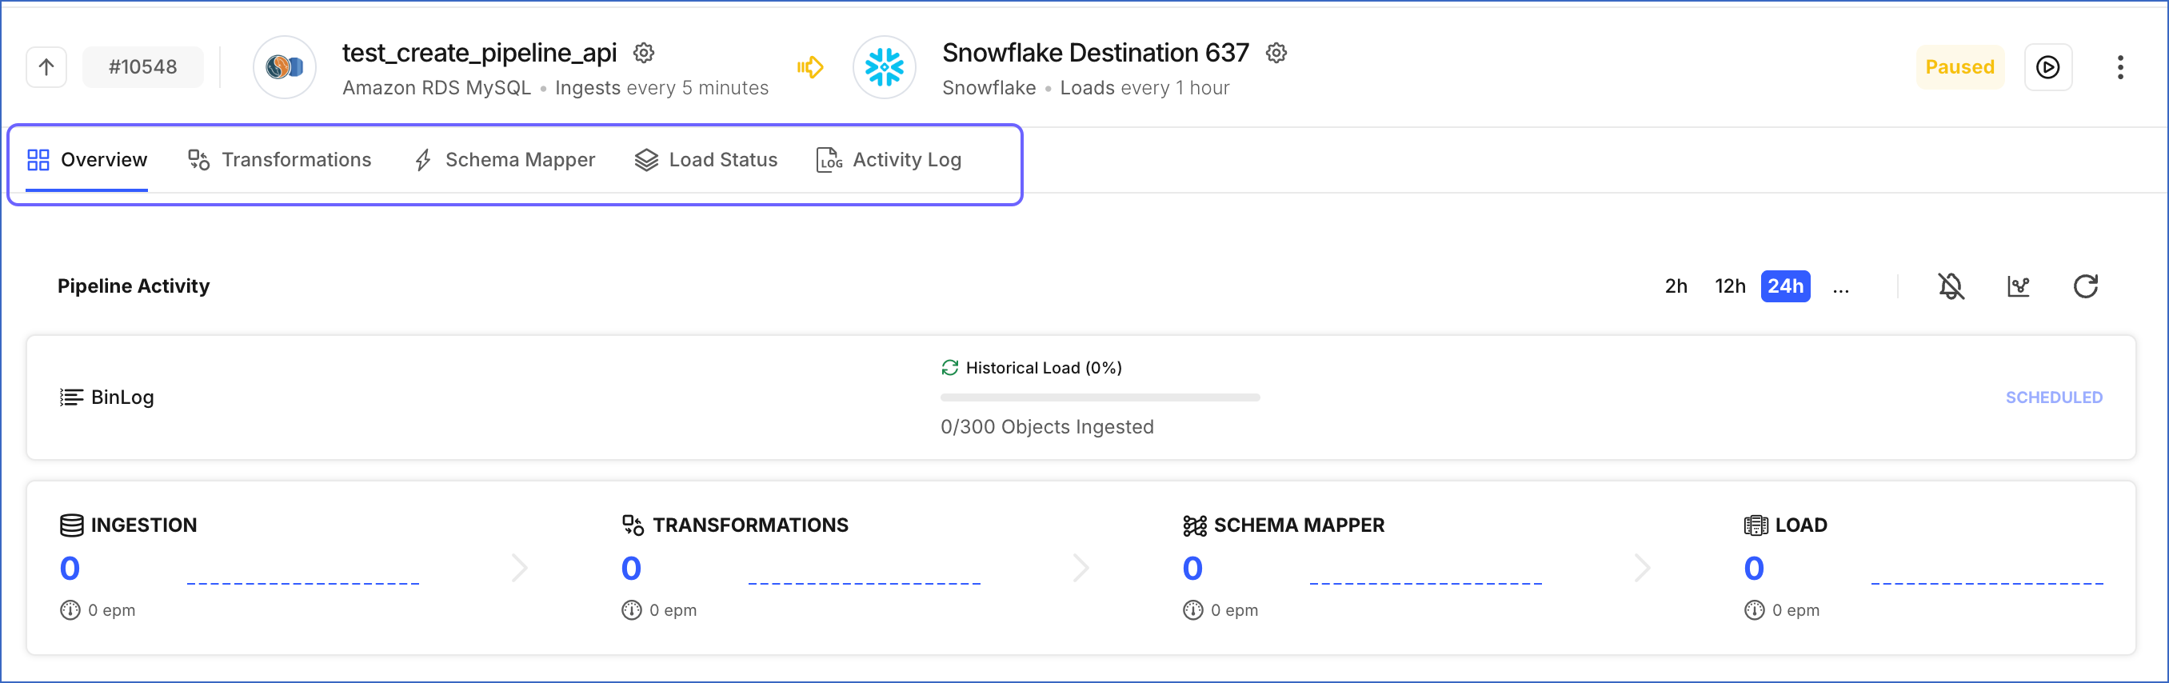Go to the Load Status tab
Viewport: 2169px width, 683px height.
[x=705, y=160]
